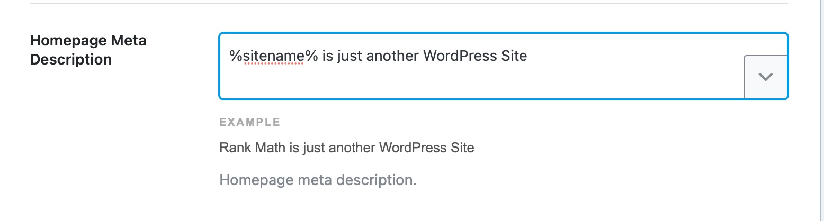This screenshot has height=221, width=824.
Task: Click the "Homepage Meta Description" field label
Action: (88, 50)
